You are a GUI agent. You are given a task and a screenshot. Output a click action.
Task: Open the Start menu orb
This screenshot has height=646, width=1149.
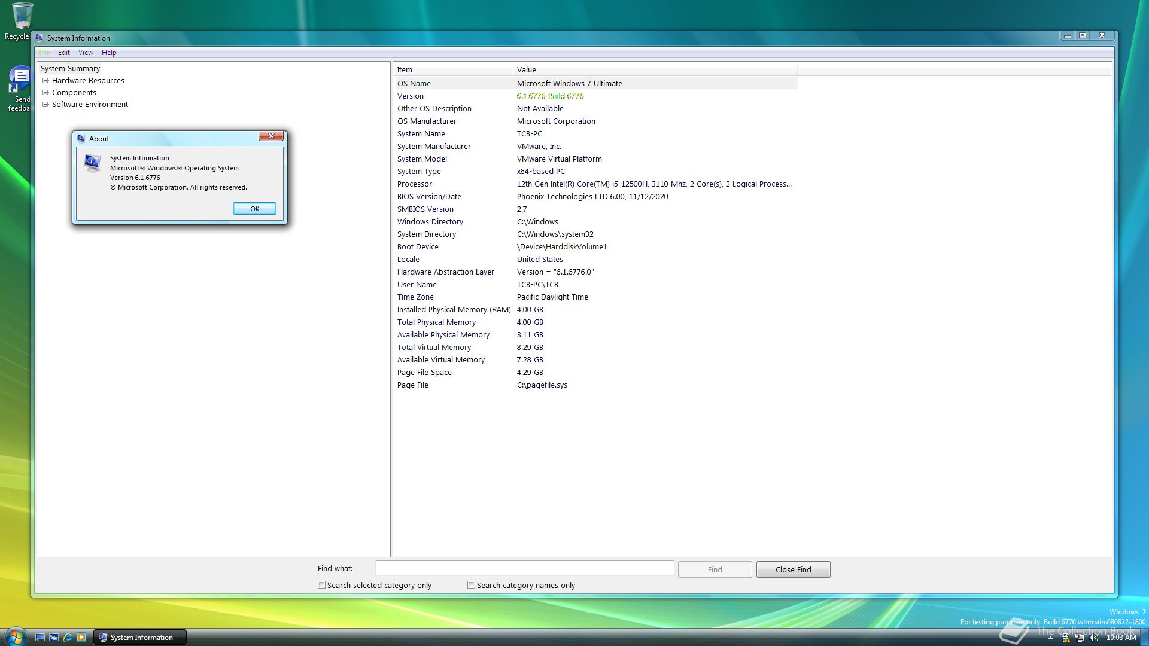(x=15, y=636)
